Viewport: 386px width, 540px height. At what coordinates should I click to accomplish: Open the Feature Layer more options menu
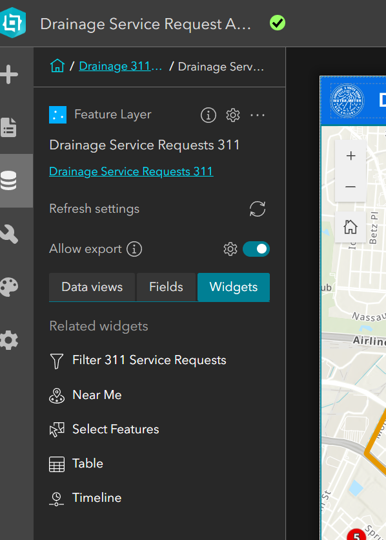coord(258,115)
